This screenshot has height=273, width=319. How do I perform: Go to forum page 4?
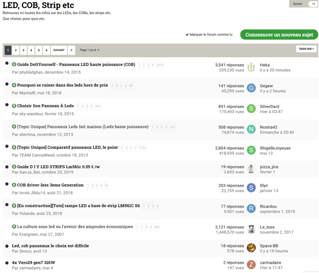(31, 50)
